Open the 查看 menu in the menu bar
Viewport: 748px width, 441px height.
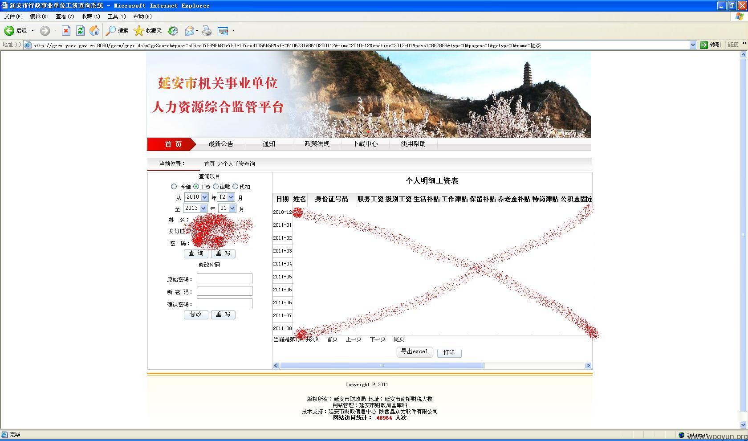[64, 16]
